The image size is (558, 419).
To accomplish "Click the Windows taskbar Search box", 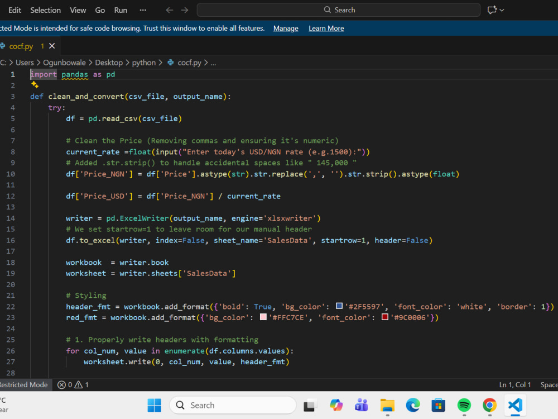I will click(x=233, y=405).
